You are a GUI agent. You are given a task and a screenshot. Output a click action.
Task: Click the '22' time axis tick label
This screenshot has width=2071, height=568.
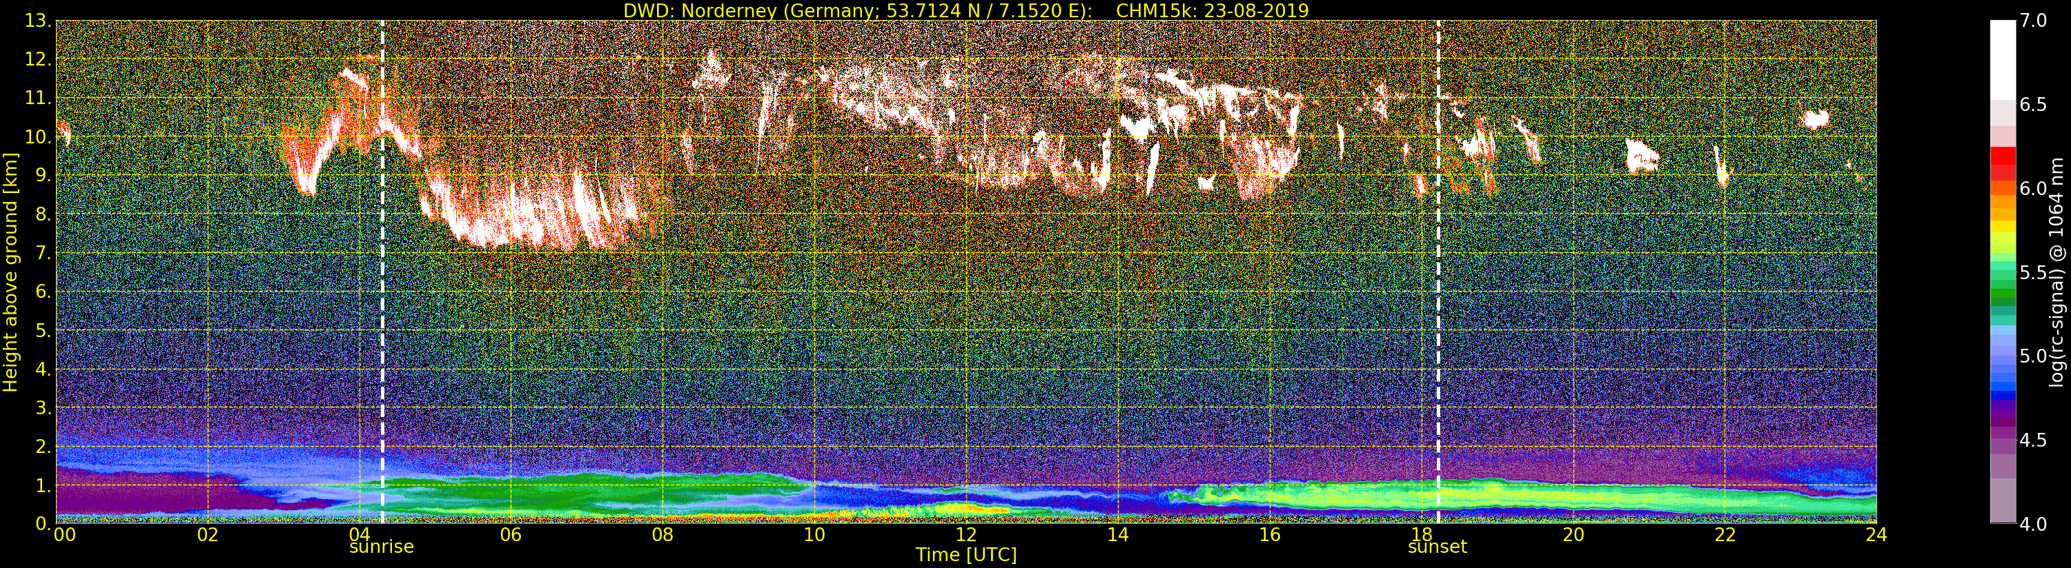click(x=1725, y=534)
